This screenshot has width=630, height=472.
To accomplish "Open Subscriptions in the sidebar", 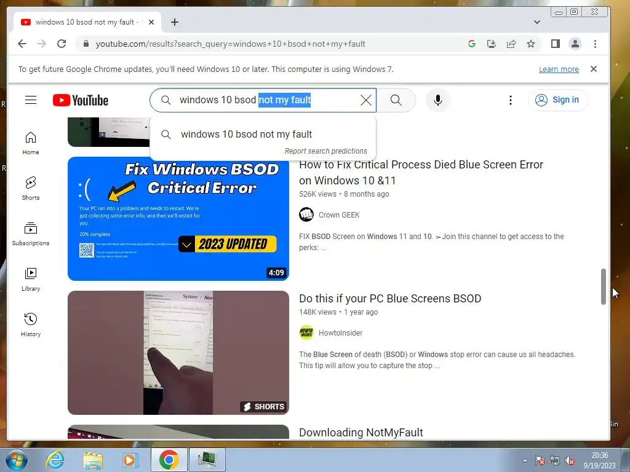I will [31, 234].
